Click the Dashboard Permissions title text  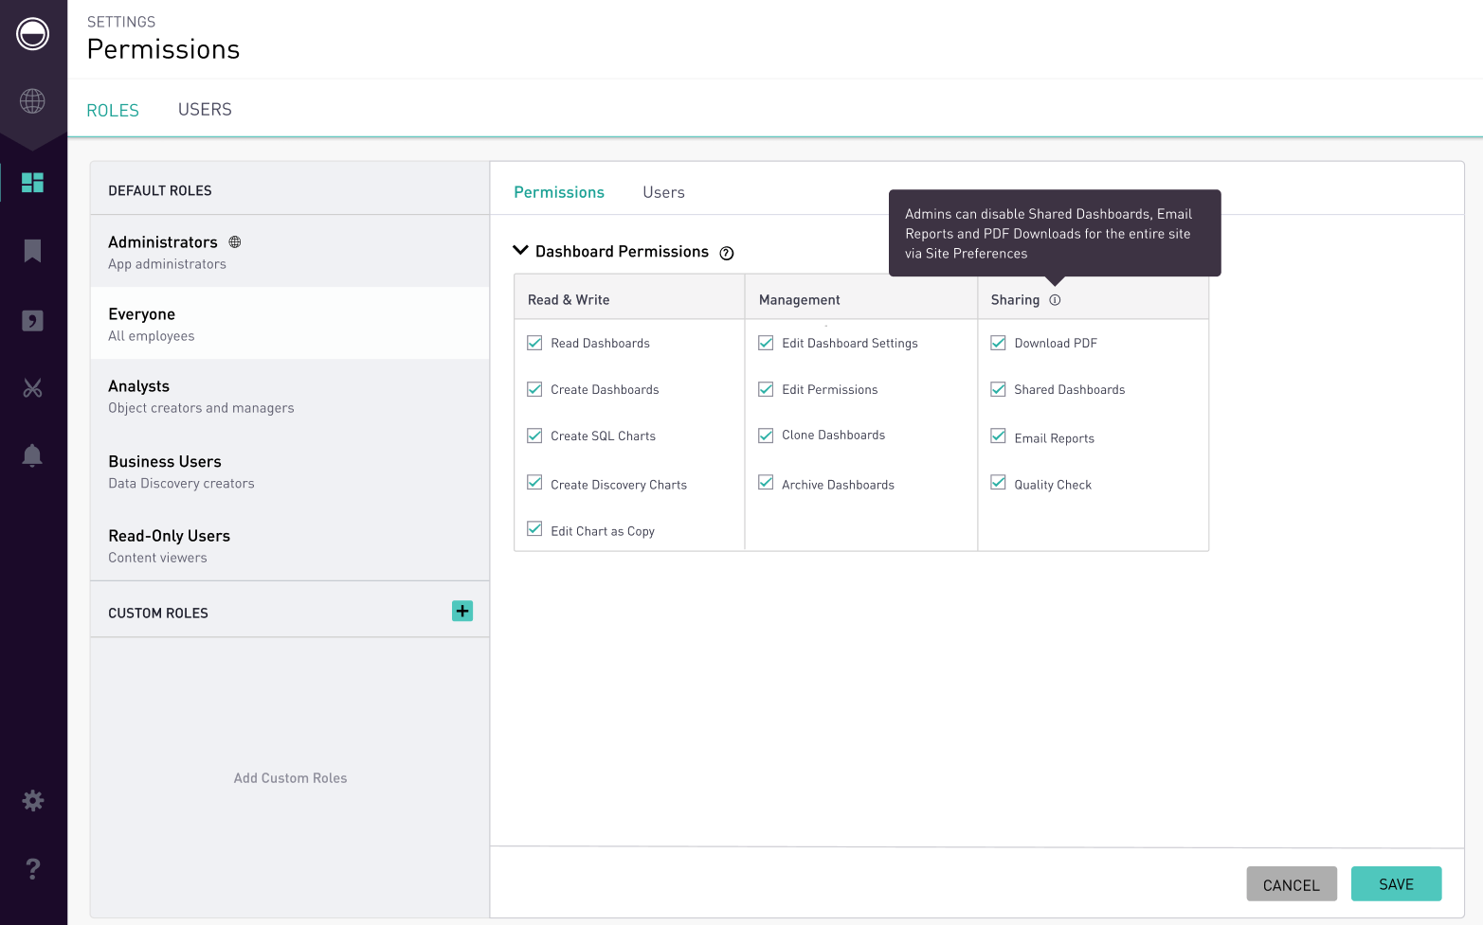coord(622,252)
